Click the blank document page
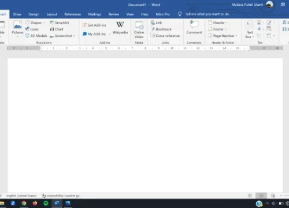The image size is (289, 208). point(145,125)
